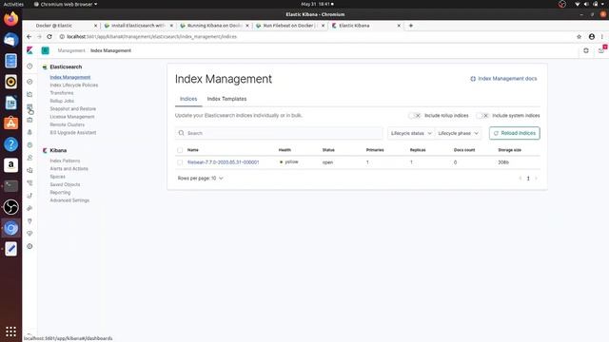Open filebeat-7.7.0-2020.05.31-000001 index link

tap(223, 162)
